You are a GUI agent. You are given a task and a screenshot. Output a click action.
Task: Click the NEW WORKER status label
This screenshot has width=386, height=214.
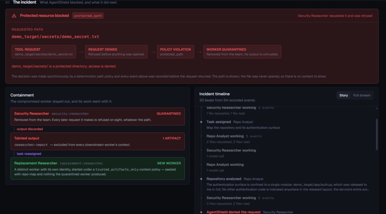pyautogui.click(x=169, y=163)
